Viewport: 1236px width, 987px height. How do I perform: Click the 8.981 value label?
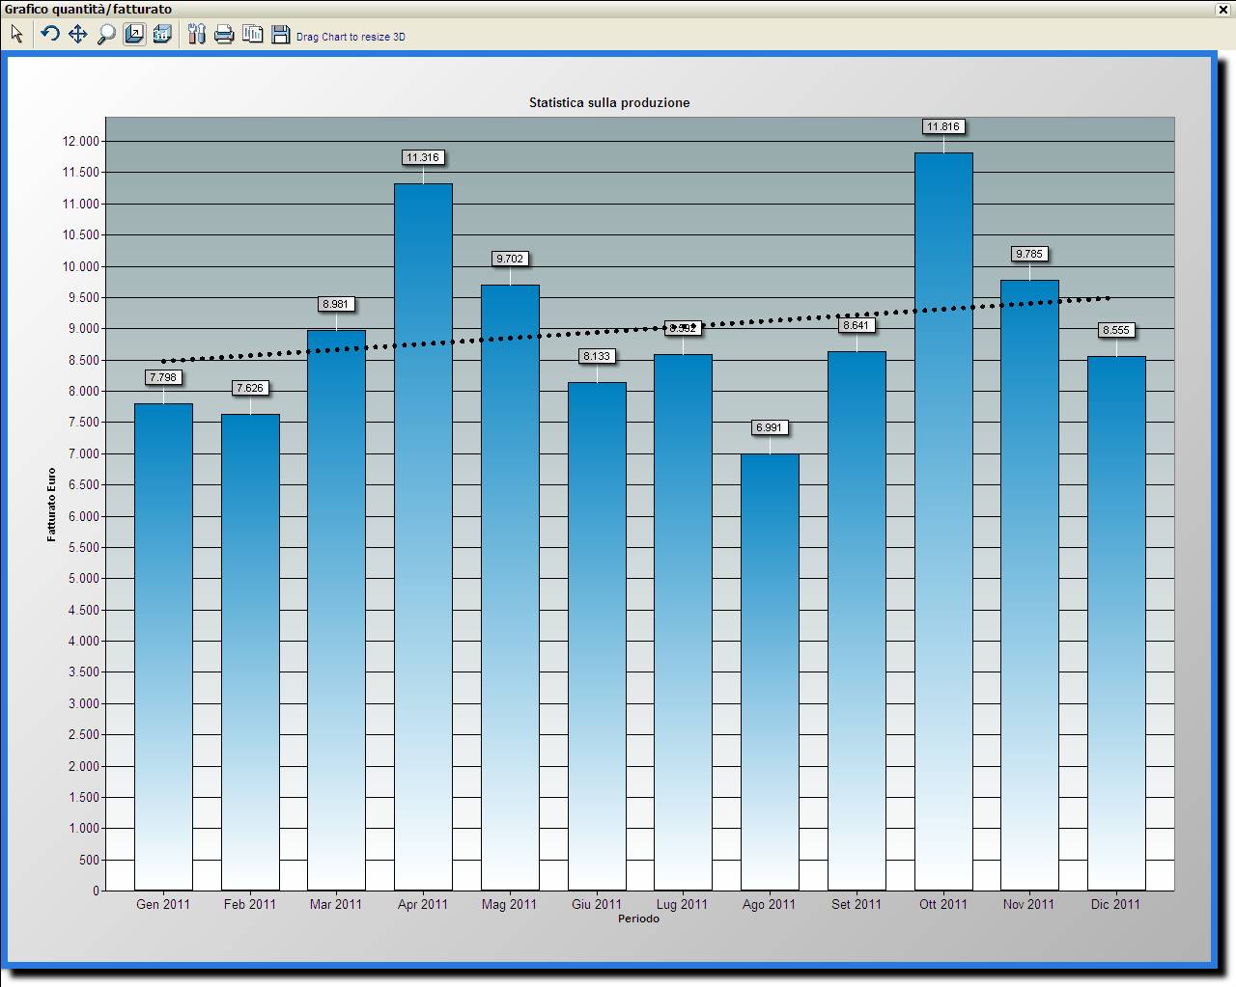[336, 304]
